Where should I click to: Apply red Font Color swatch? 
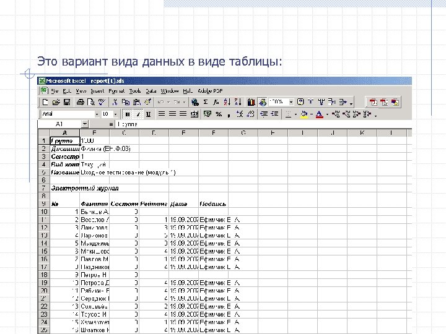(x=320, y=114)
